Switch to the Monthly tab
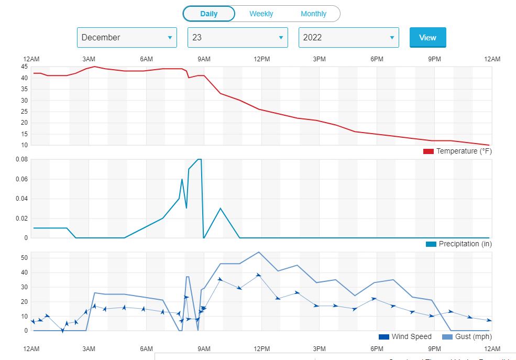The image size is (516, 360). pyautogui.click(x=313, y=14)
